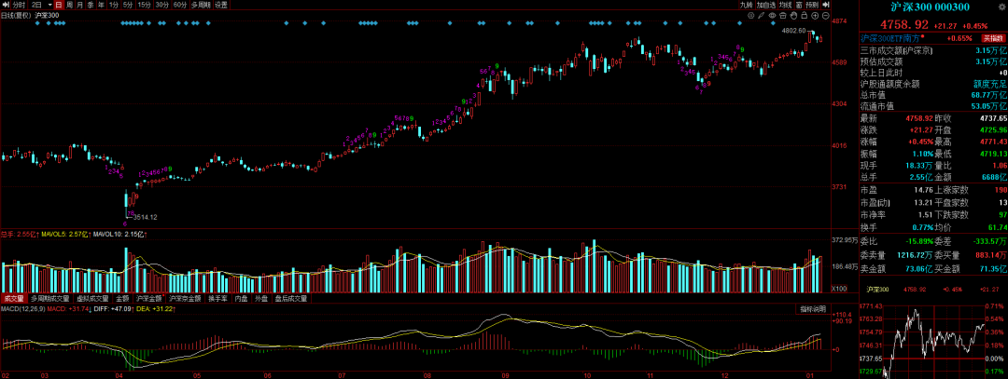Click the mini intraday chart thumbnail
Screen dimensions: 1008x379
[x=933, y=343]
